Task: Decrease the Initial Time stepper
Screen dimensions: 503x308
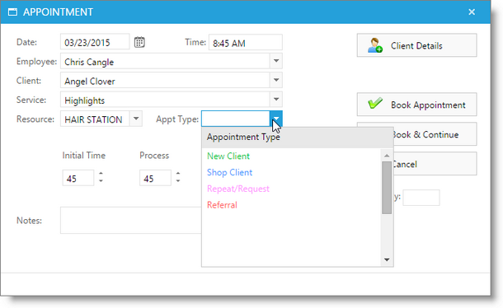Action: click(101, 181)
